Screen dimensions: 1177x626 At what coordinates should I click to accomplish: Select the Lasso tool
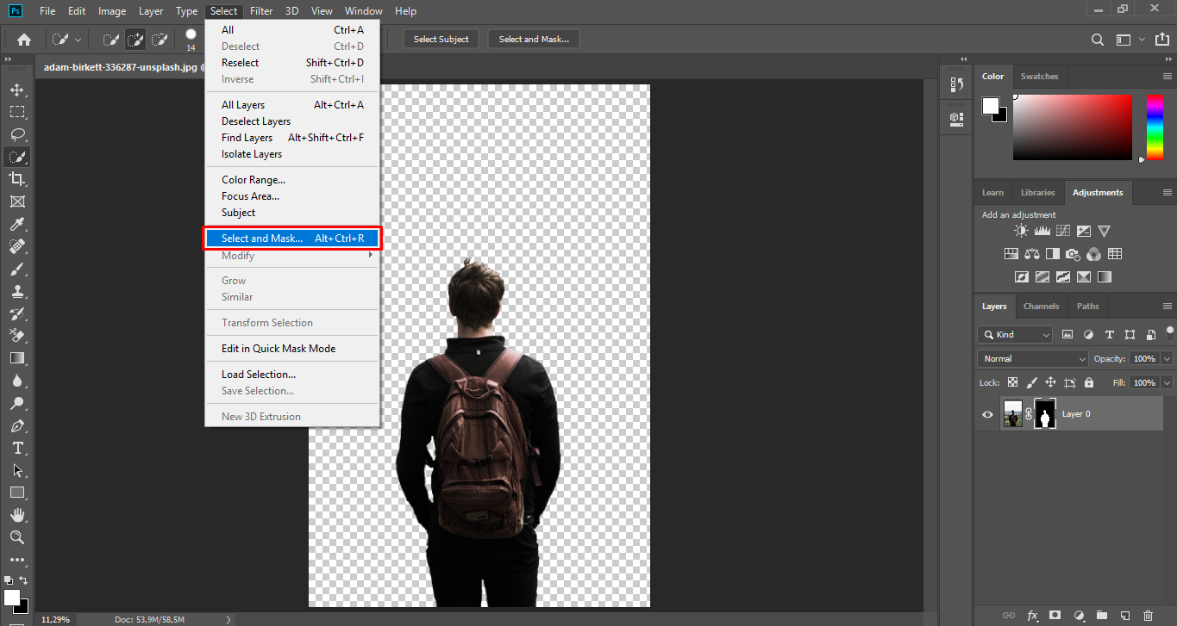click(17, 134)
